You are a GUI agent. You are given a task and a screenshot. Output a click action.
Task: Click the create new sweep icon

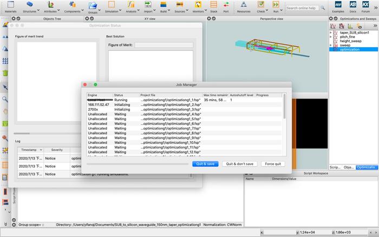(333, 26)
